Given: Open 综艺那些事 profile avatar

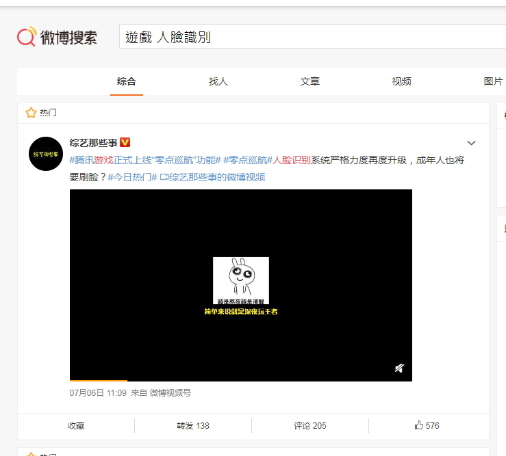Looking at the screenshot, I should tap(46, 154).
